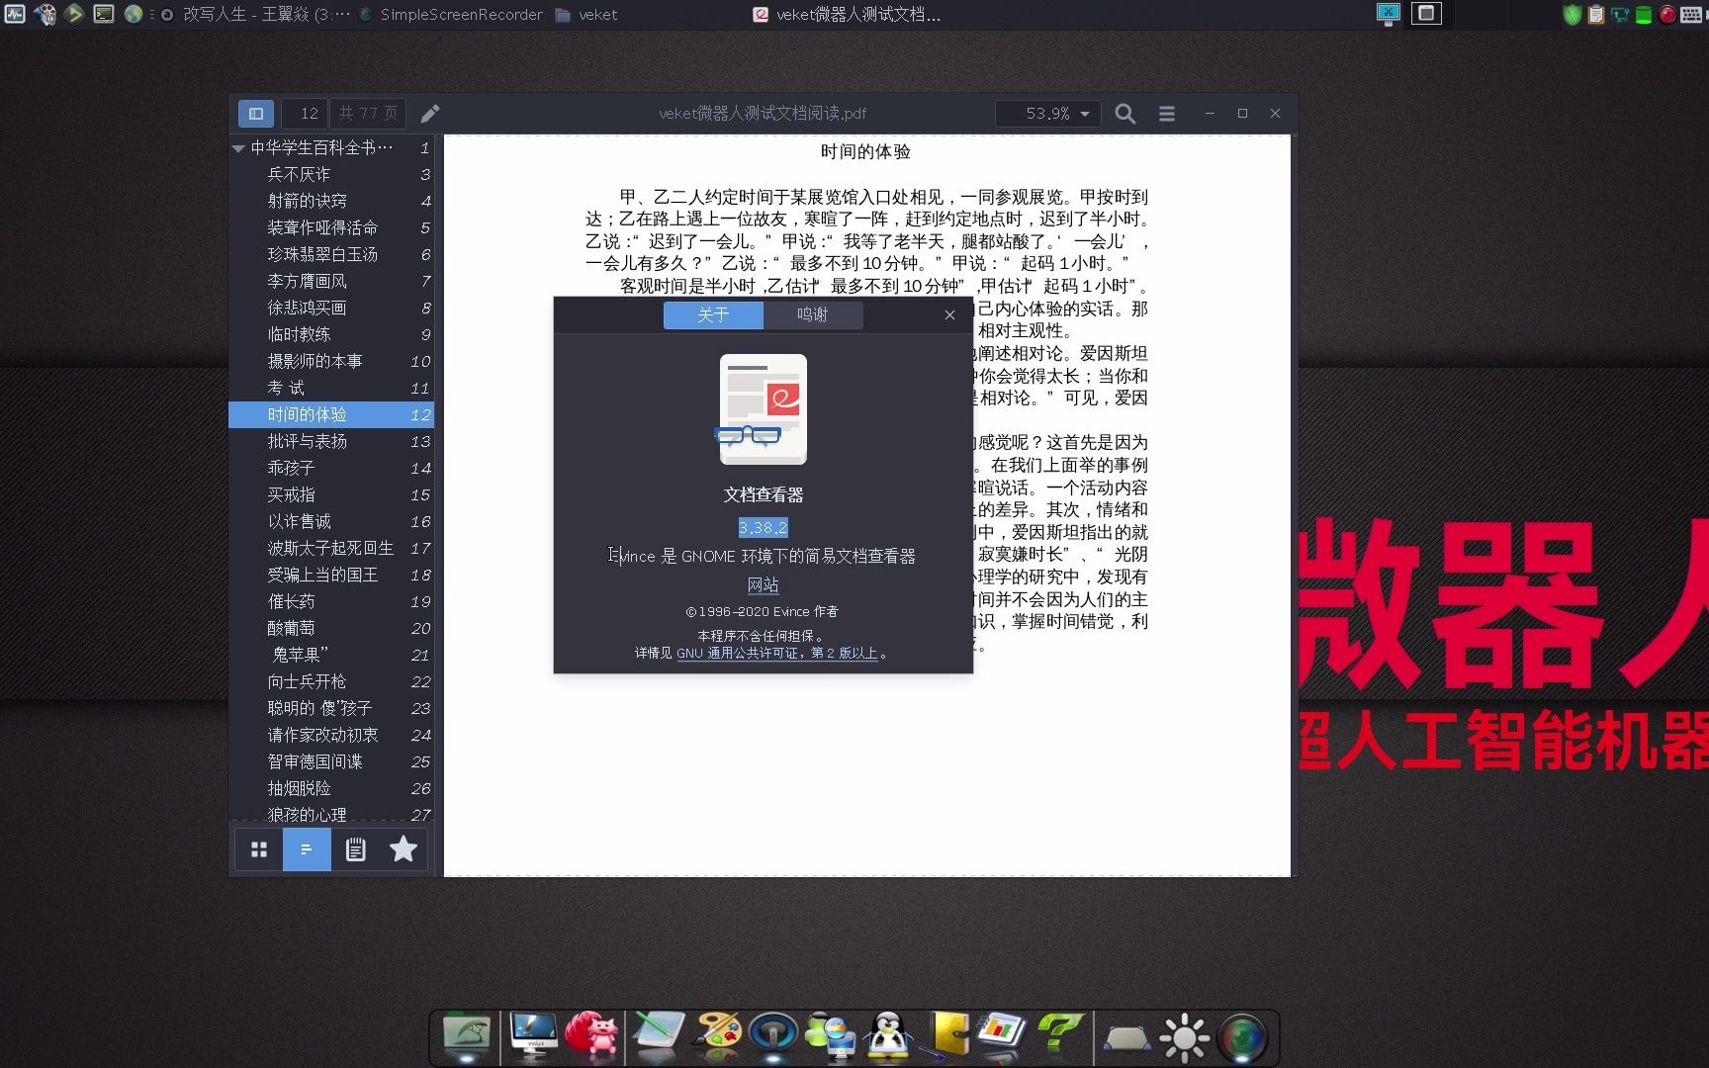Open the painting app from the dock
The height and width of the screenshot is (1068, 1709).
click(x=719, y=1035)
